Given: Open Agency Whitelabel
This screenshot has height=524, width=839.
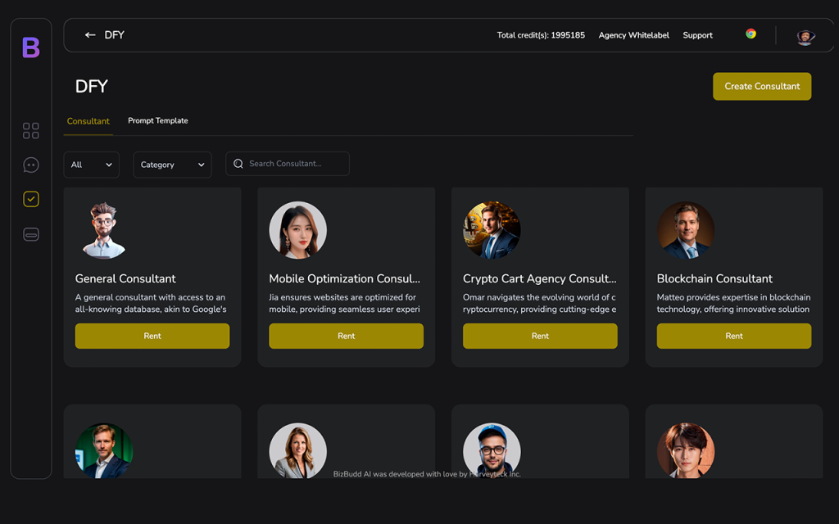Looking at the screenshot, I should 633,35.
